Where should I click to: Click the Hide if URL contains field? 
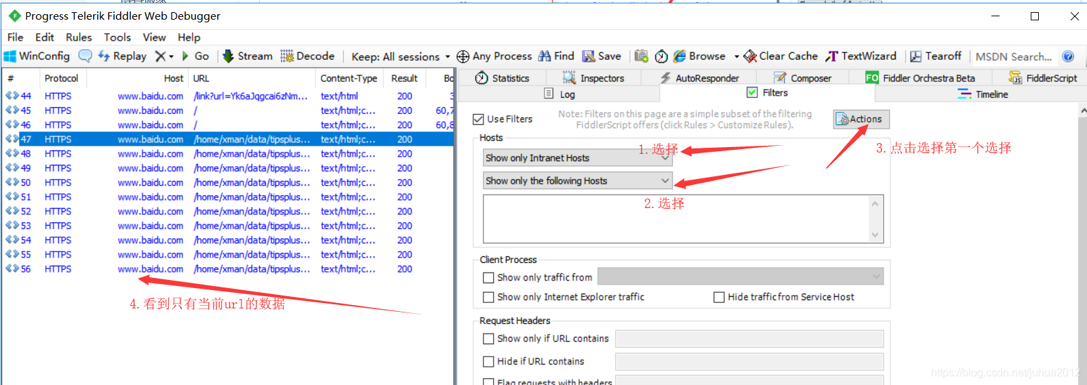(x=749, y=362)
